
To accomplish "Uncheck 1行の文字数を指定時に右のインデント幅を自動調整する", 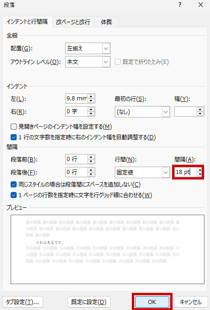I will point(13,137).
